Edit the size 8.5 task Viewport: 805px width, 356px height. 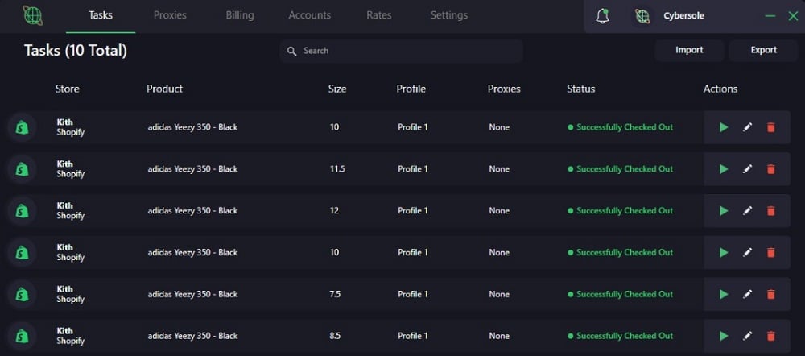pos(748,336)
